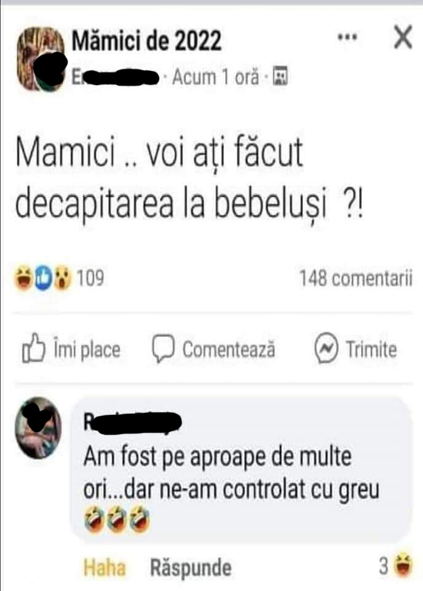Click the blue Like reaction icon

point(43,278)
